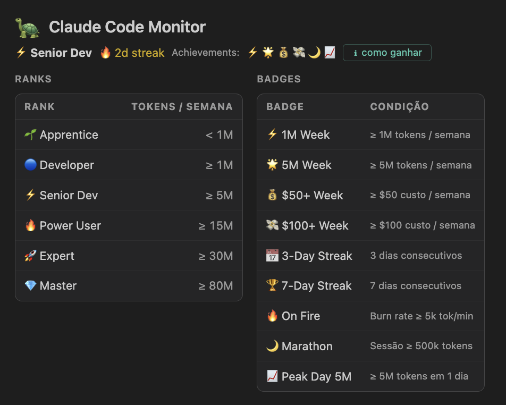Viewport: 506px width, 405px height.
Task: Click the Marathon moon icon
Action: [272, 346]
